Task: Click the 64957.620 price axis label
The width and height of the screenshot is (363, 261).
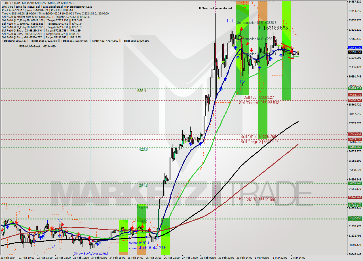Action: point(355,1)
